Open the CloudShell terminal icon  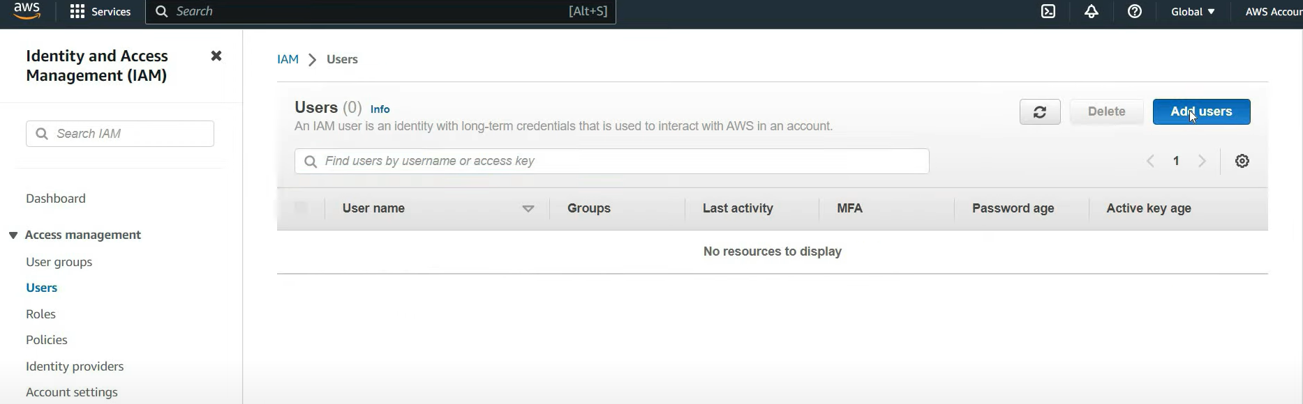(x=1048, y=12)
